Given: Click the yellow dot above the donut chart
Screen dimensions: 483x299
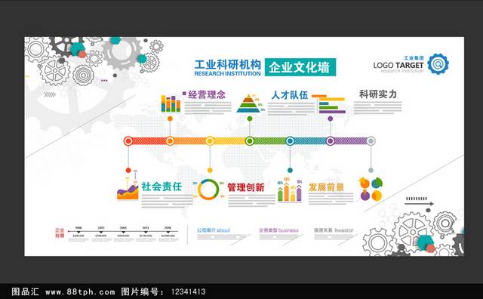Looking at the screenshot, I should point(210,170).
